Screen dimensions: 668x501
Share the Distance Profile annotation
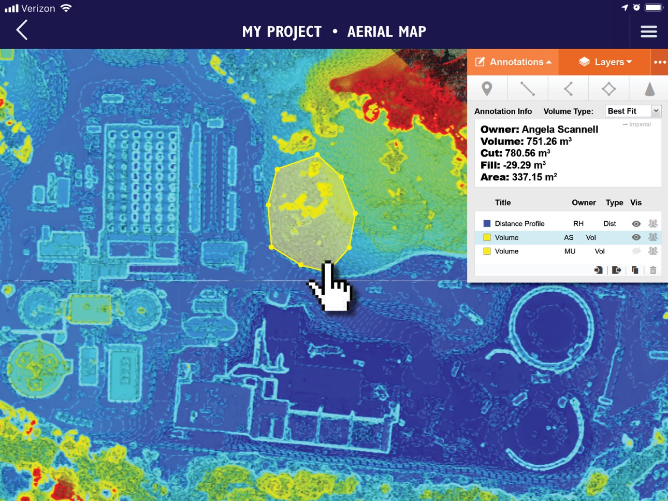653,223
